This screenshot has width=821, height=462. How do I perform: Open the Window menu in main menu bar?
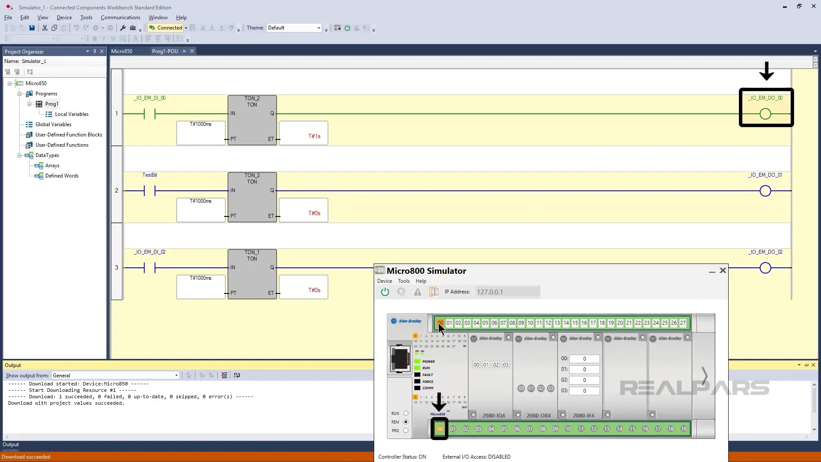[x=158, y=18]
